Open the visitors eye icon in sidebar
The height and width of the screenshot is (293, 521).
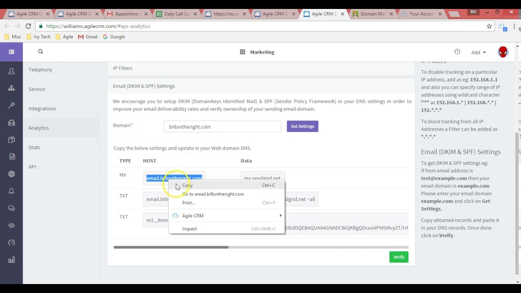point(11,225)
